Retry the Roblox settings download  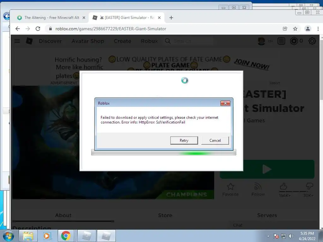click(x=184, y=140)
